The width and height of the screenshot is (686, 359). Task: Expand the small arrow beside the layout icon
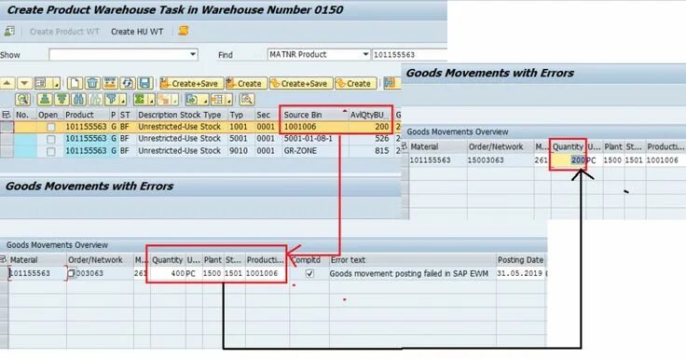tap(56, 84)
